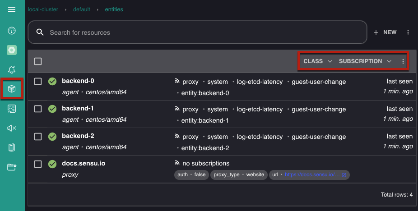
Task: Select the entities cube icon in sidebar
Action: tap(11, 89)
